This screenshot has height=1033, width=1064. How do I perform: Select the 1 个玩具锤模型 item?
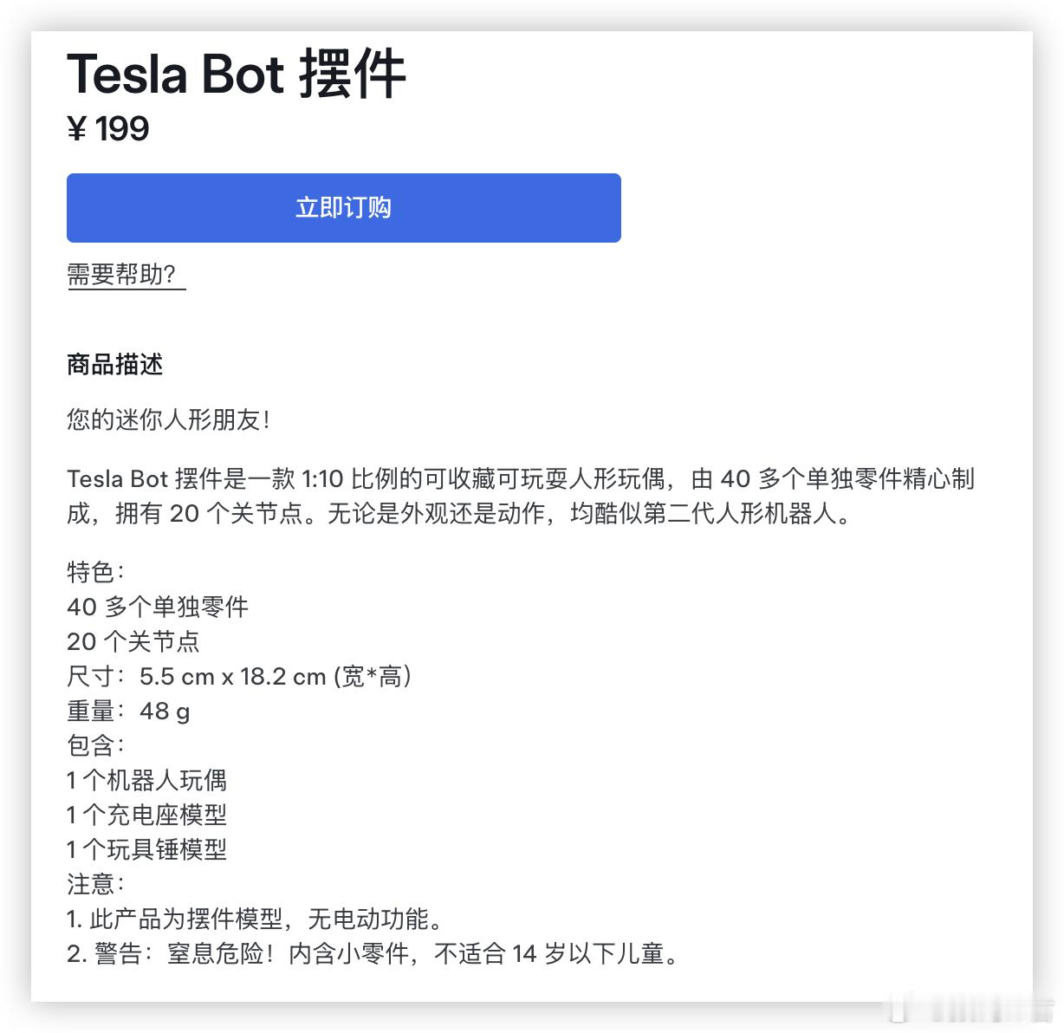(x=146, y=849)
